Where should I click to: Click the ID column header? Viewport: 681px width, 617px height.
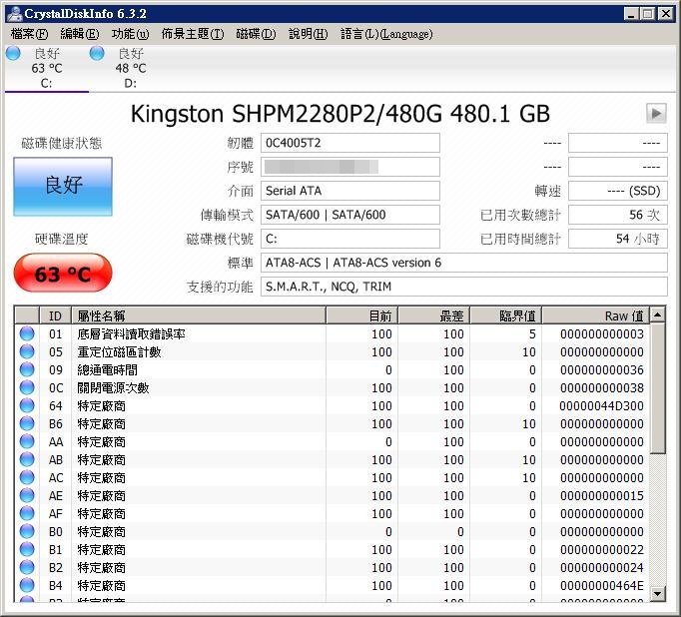pos(55,315)
